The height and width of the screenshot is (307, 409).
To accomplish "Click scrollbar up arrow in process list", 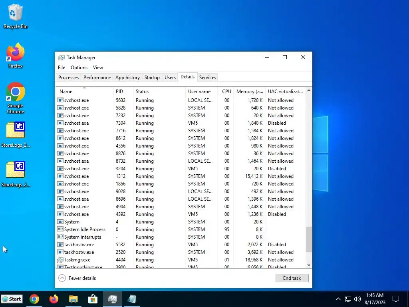I will click(309, 91).
